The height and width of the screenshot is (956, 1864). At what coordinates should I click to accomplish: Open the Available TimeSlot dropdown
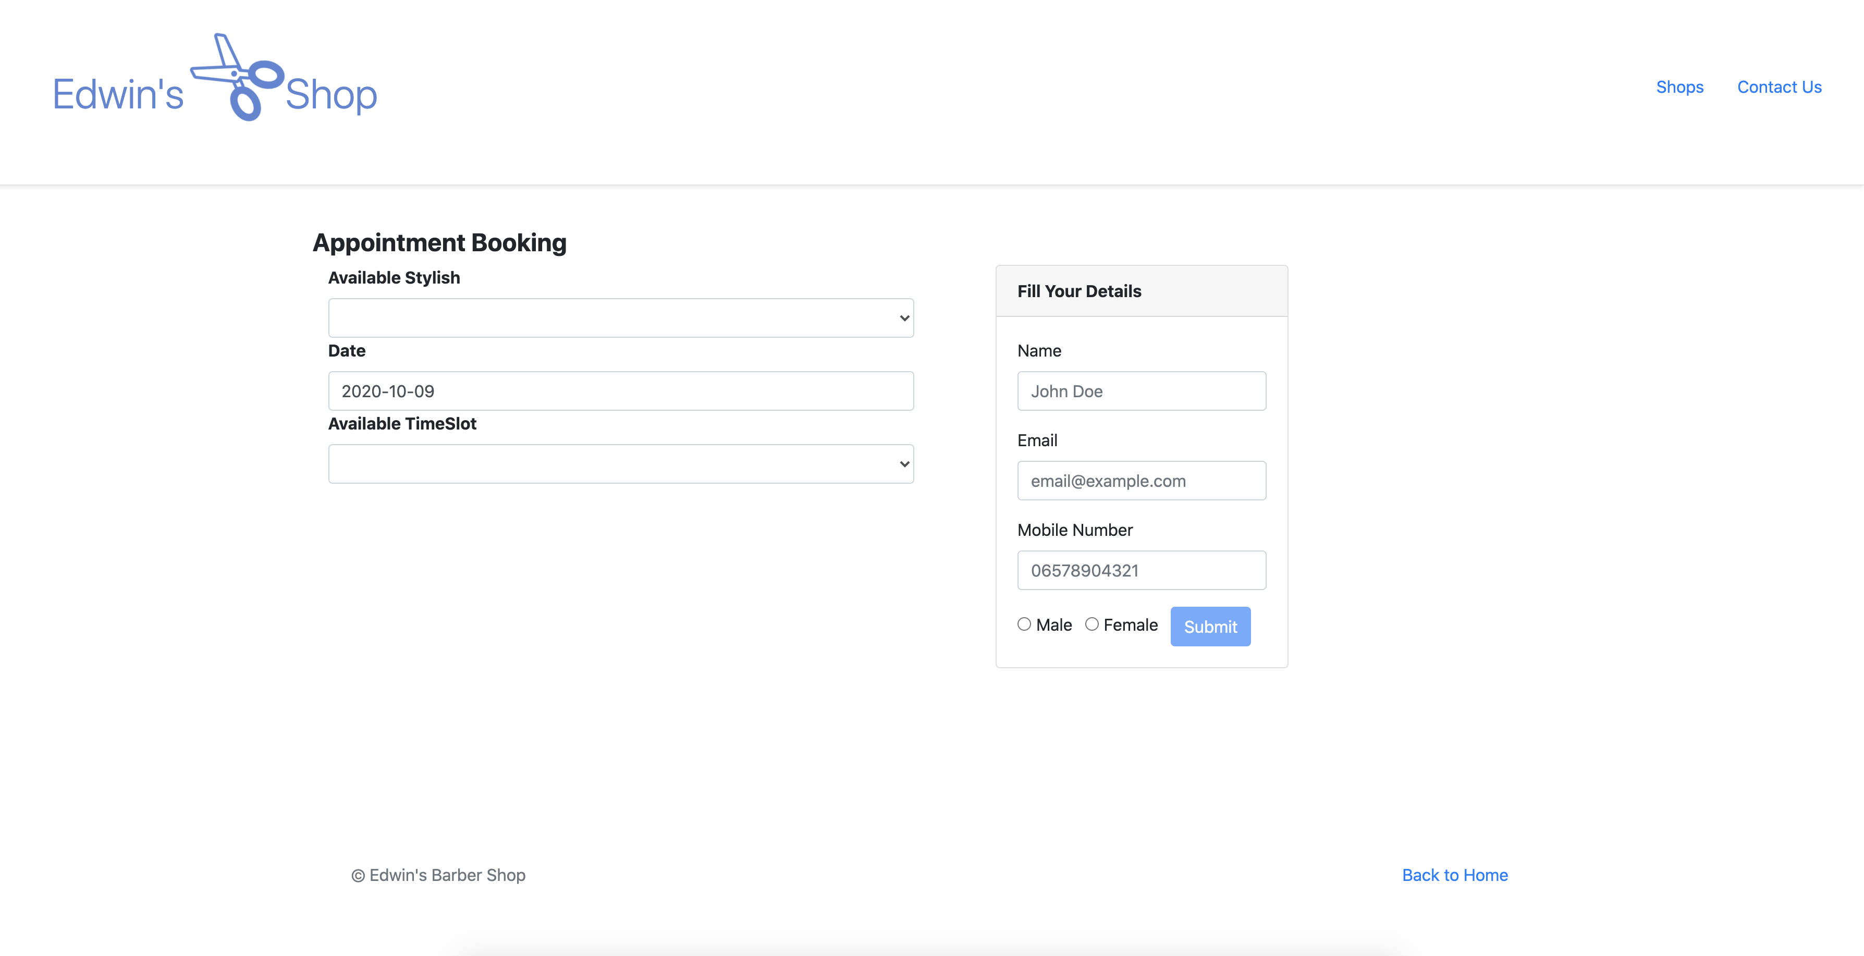click(x=620, y=464)
